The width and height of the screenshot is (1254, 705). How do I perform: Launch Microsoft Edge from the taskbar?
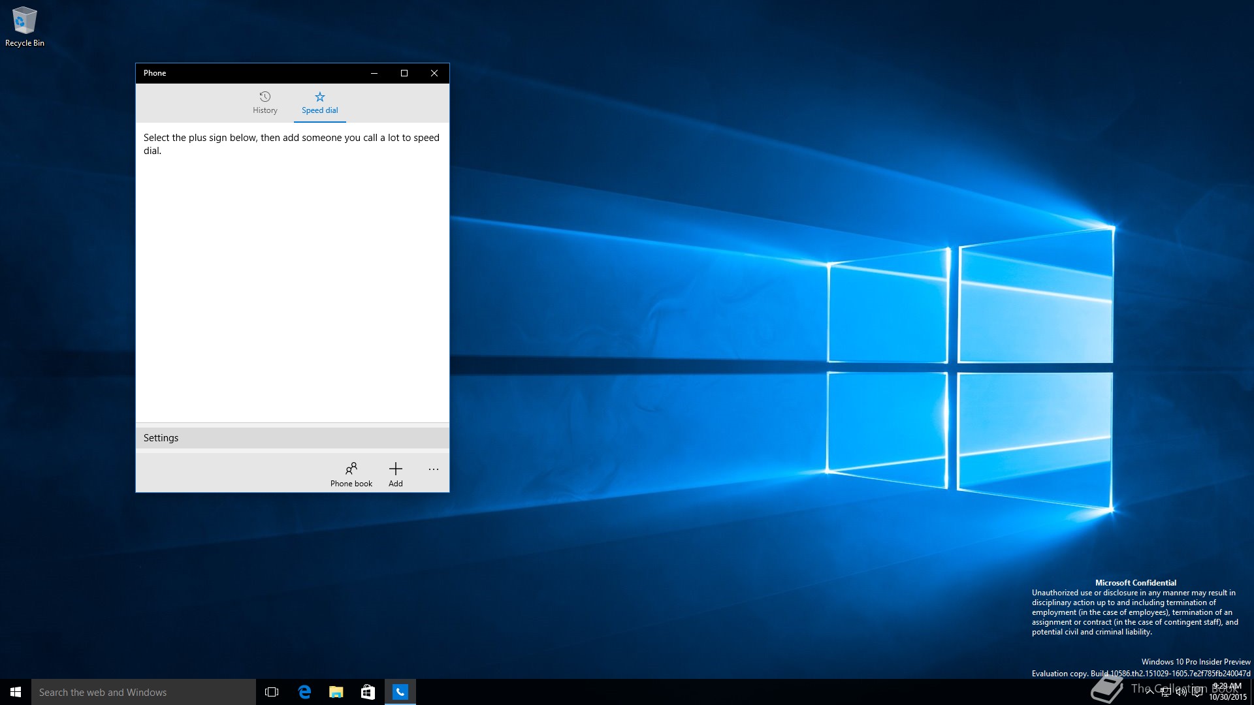(304, 692)
